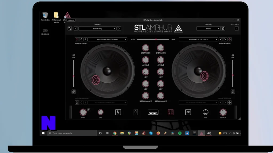Click the Windows Start button

point(43,133)
